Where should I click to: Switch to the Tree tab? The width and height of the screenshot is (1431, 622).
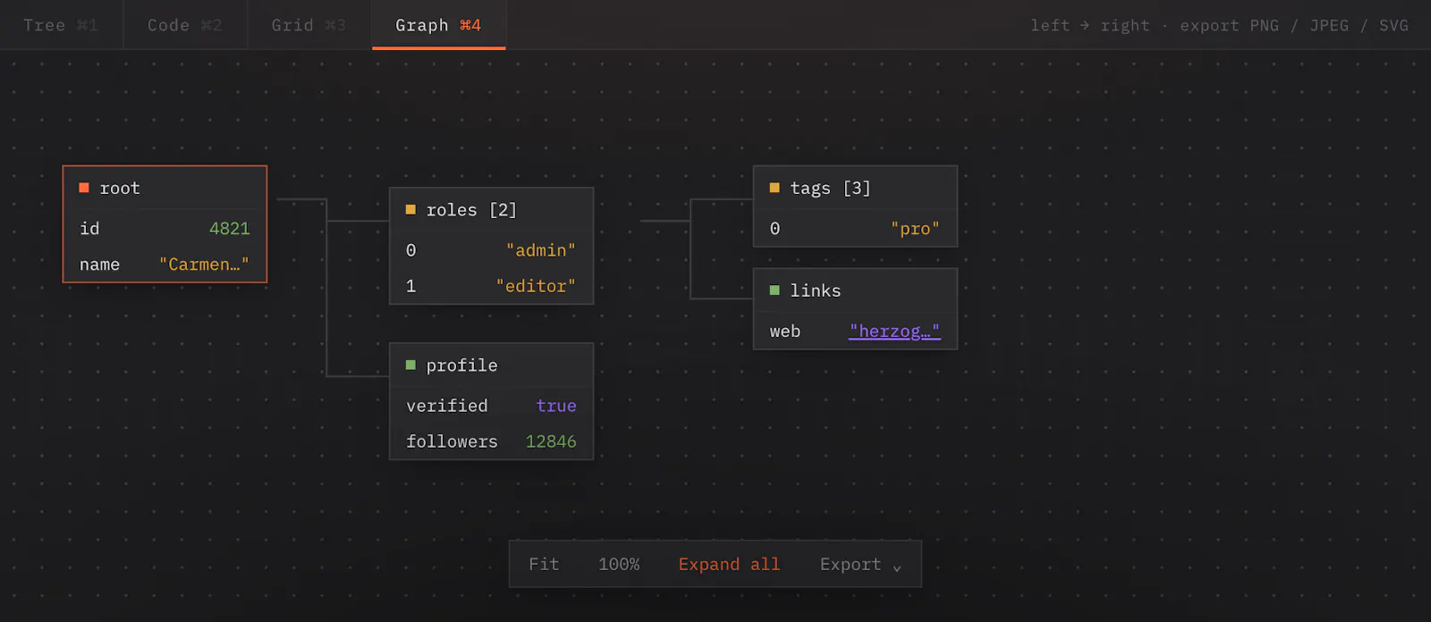pyautogui.click(x=61, y=25)
